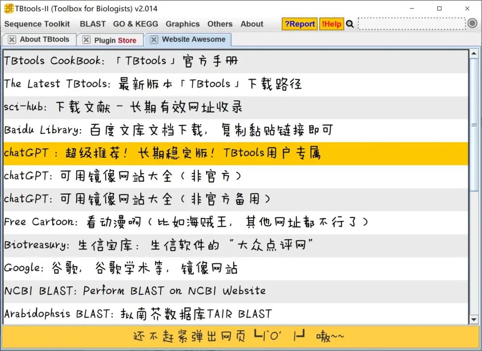Select the Arabidophsis BLAST TAIR entry
This screenshot has width=482, height=351.
tap(236, 314)
